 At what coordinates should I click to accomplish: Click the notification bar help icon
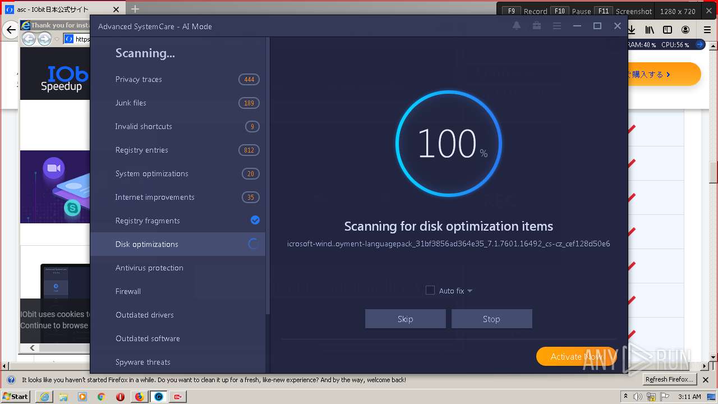(x=11, y=380)
